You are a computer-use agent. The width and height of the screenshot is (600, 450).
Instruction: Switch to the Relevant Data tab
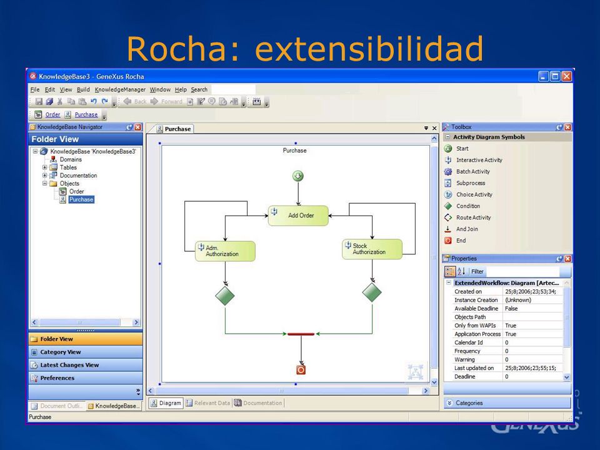pos(208,403)
